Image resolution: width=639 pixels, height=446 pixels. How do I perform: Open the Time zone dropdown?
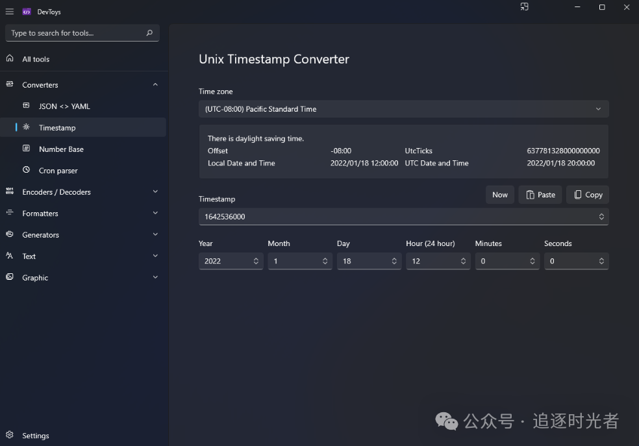403,109
